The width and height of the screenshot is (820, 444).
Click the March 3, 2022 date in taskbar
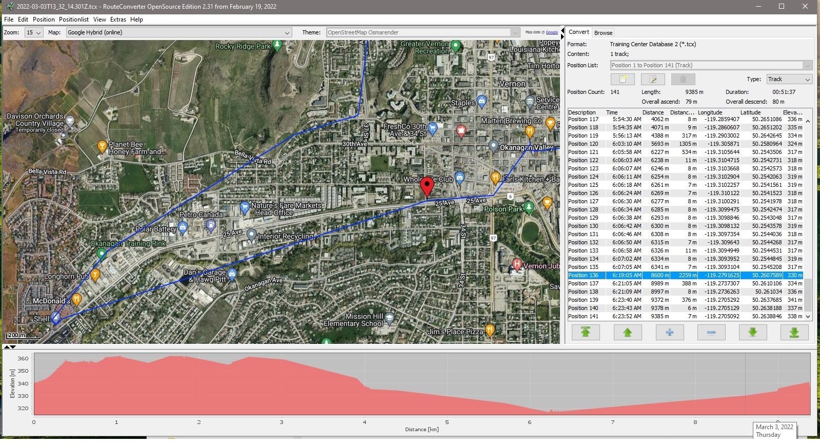(774, 427)
